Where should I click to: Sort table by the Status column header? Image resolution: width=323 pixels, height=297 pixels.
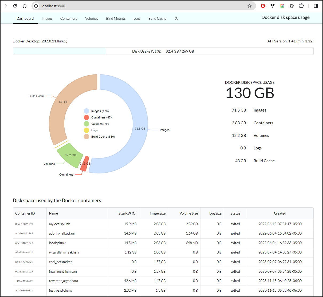(235, 213)
